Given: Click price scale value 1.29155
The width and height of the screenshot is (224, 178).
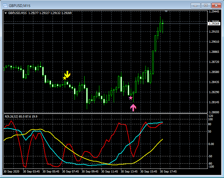Looking at the screenshot, I should click(214, 32).
